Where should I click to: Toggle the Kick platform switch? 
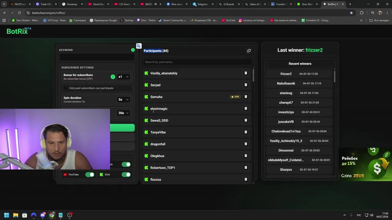pos(126,174)
